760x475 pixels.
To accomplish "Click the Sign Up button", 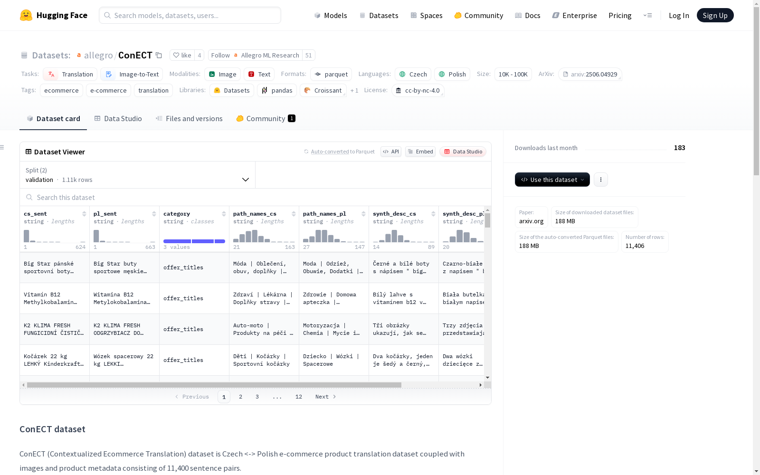I will pyautogui.click(x=715, y=15).
